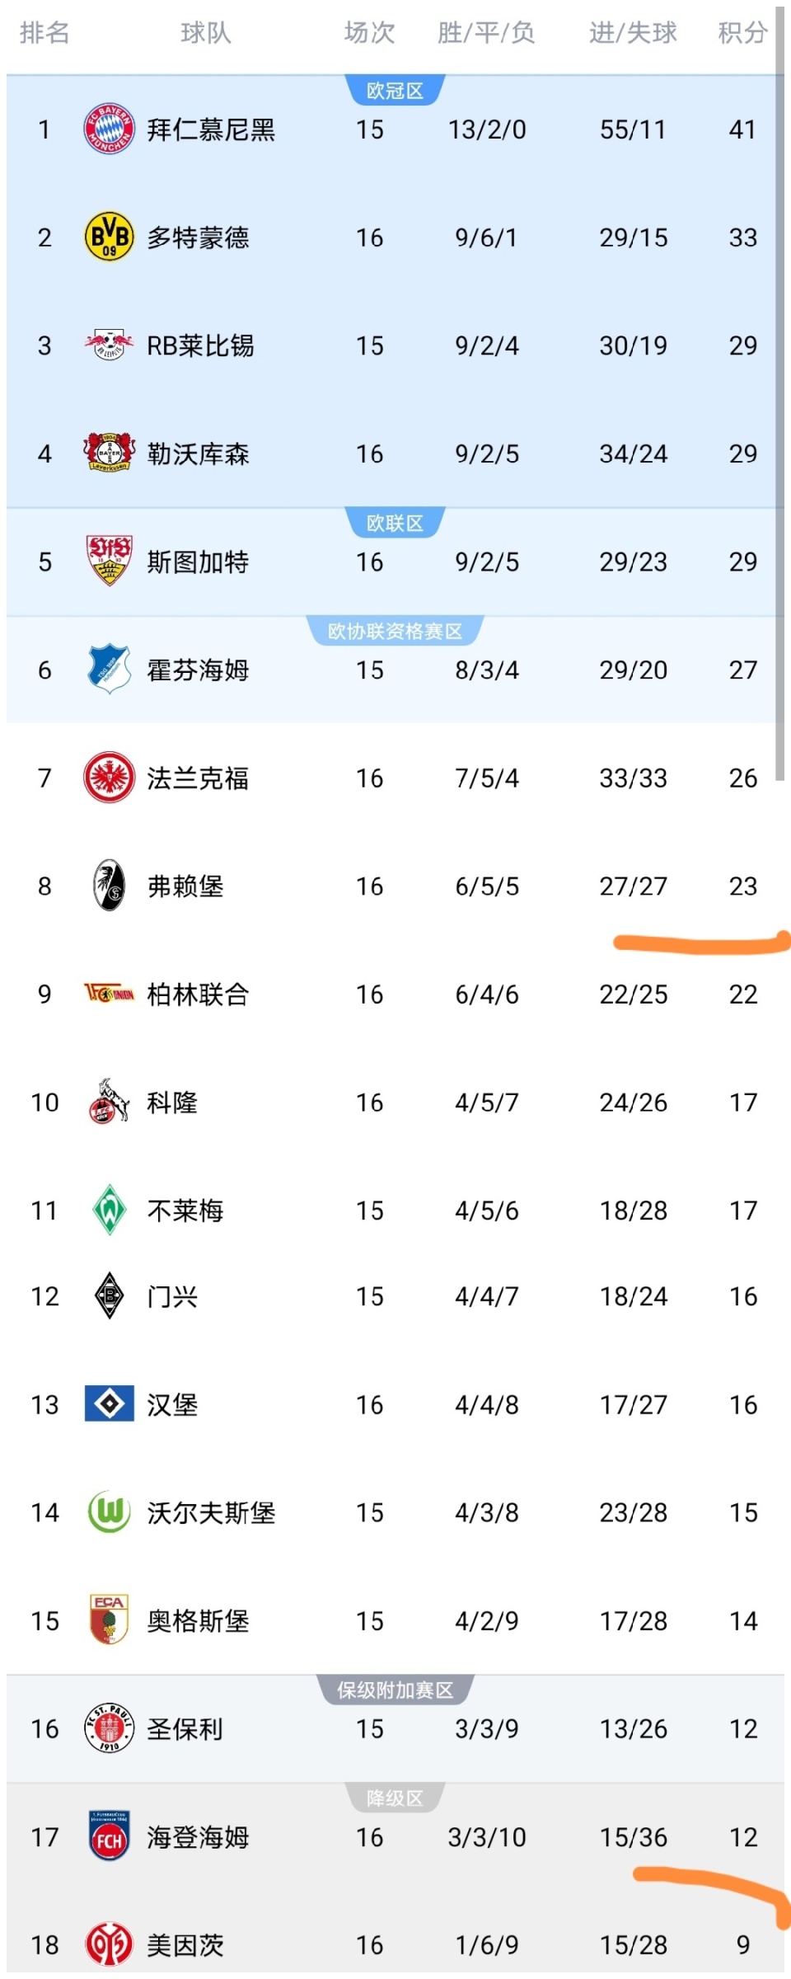This screenshot has width=791, height=1979.
Task: Click the Mainz 05 red crest
Action: [109, 1944]
